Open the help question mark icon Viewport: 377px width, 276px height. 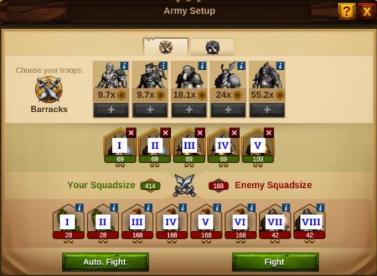click(x=346, y=11)
